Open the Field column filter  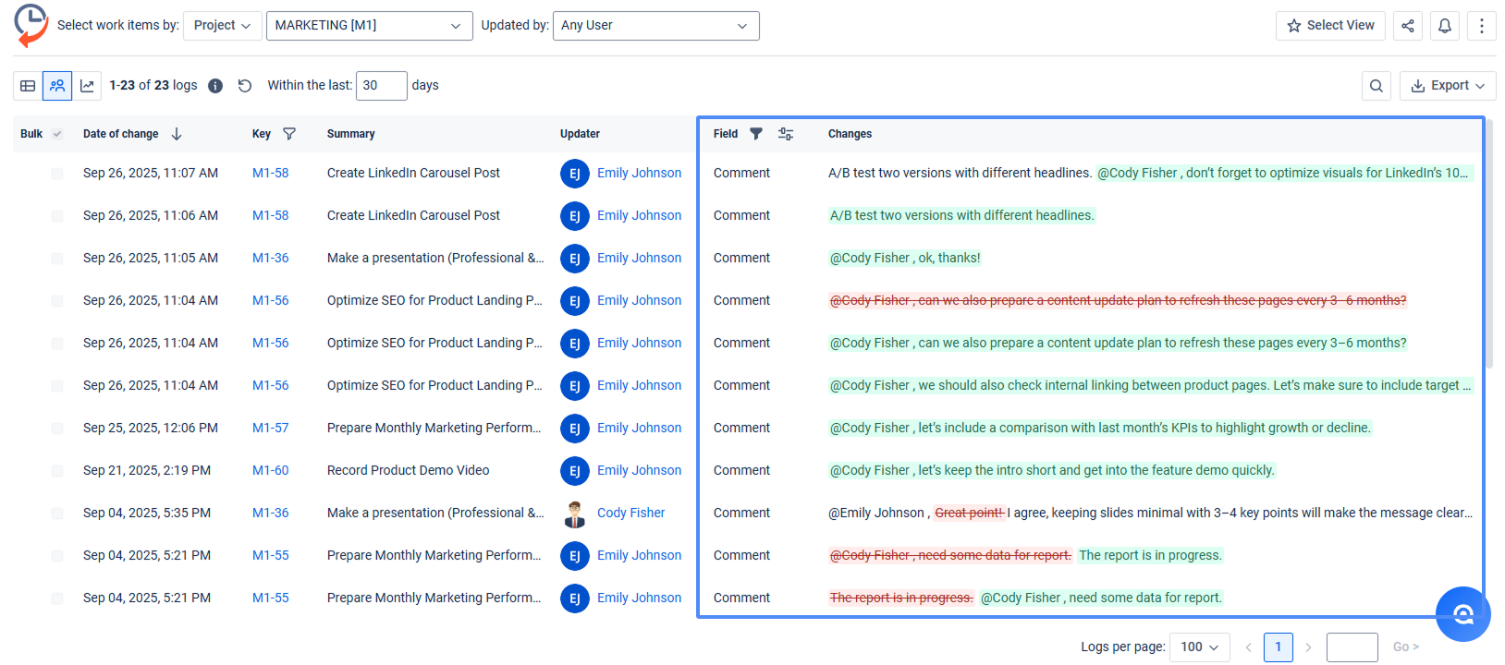[755, 134]
